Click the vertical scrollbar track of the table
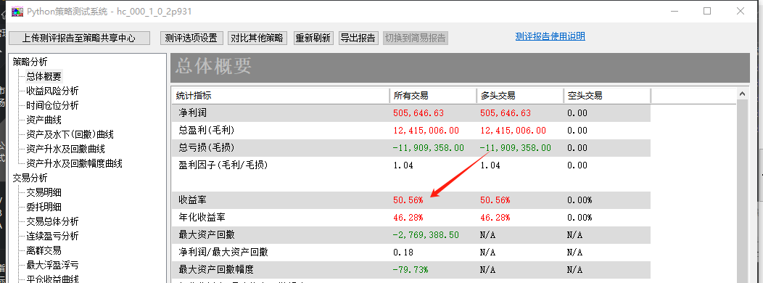The image size is (763, 283). click(x=743, y=191)
